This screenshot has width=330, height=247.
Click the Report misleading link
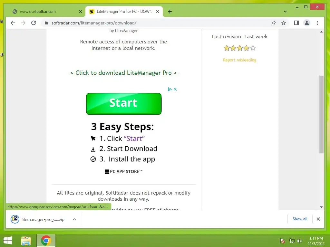(x=240, y=60)
